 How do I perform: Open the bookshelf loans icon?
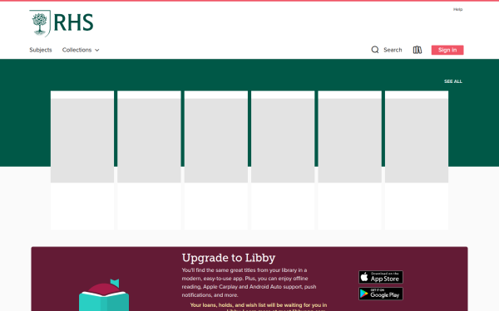coord(417,50)
